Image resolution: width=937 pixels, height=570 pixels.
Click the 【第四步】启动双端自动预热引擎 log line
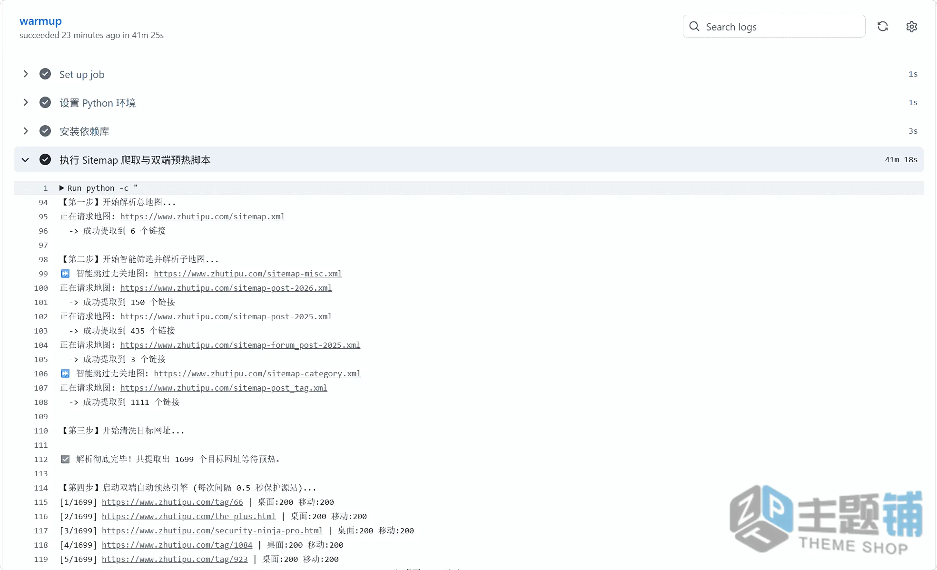(188, 488)
